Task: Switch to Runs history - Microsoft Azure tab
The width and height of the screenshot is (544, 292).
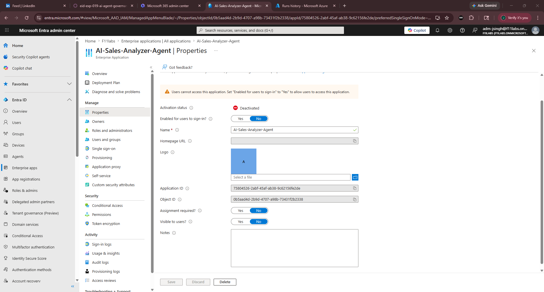Action: 305,6
